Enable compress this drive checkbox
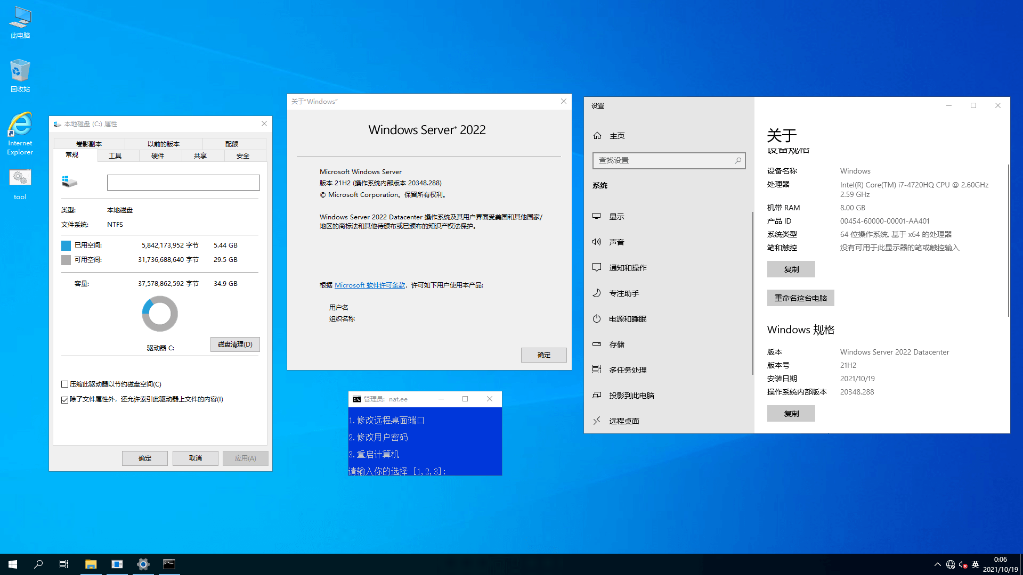This screenshot has height=575, width=1023. click(x=65, y=384)
